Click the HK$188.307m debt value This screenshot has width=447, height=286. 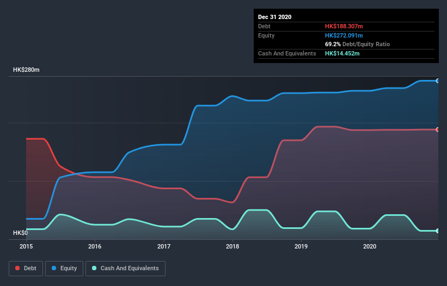tap(344, 26)
